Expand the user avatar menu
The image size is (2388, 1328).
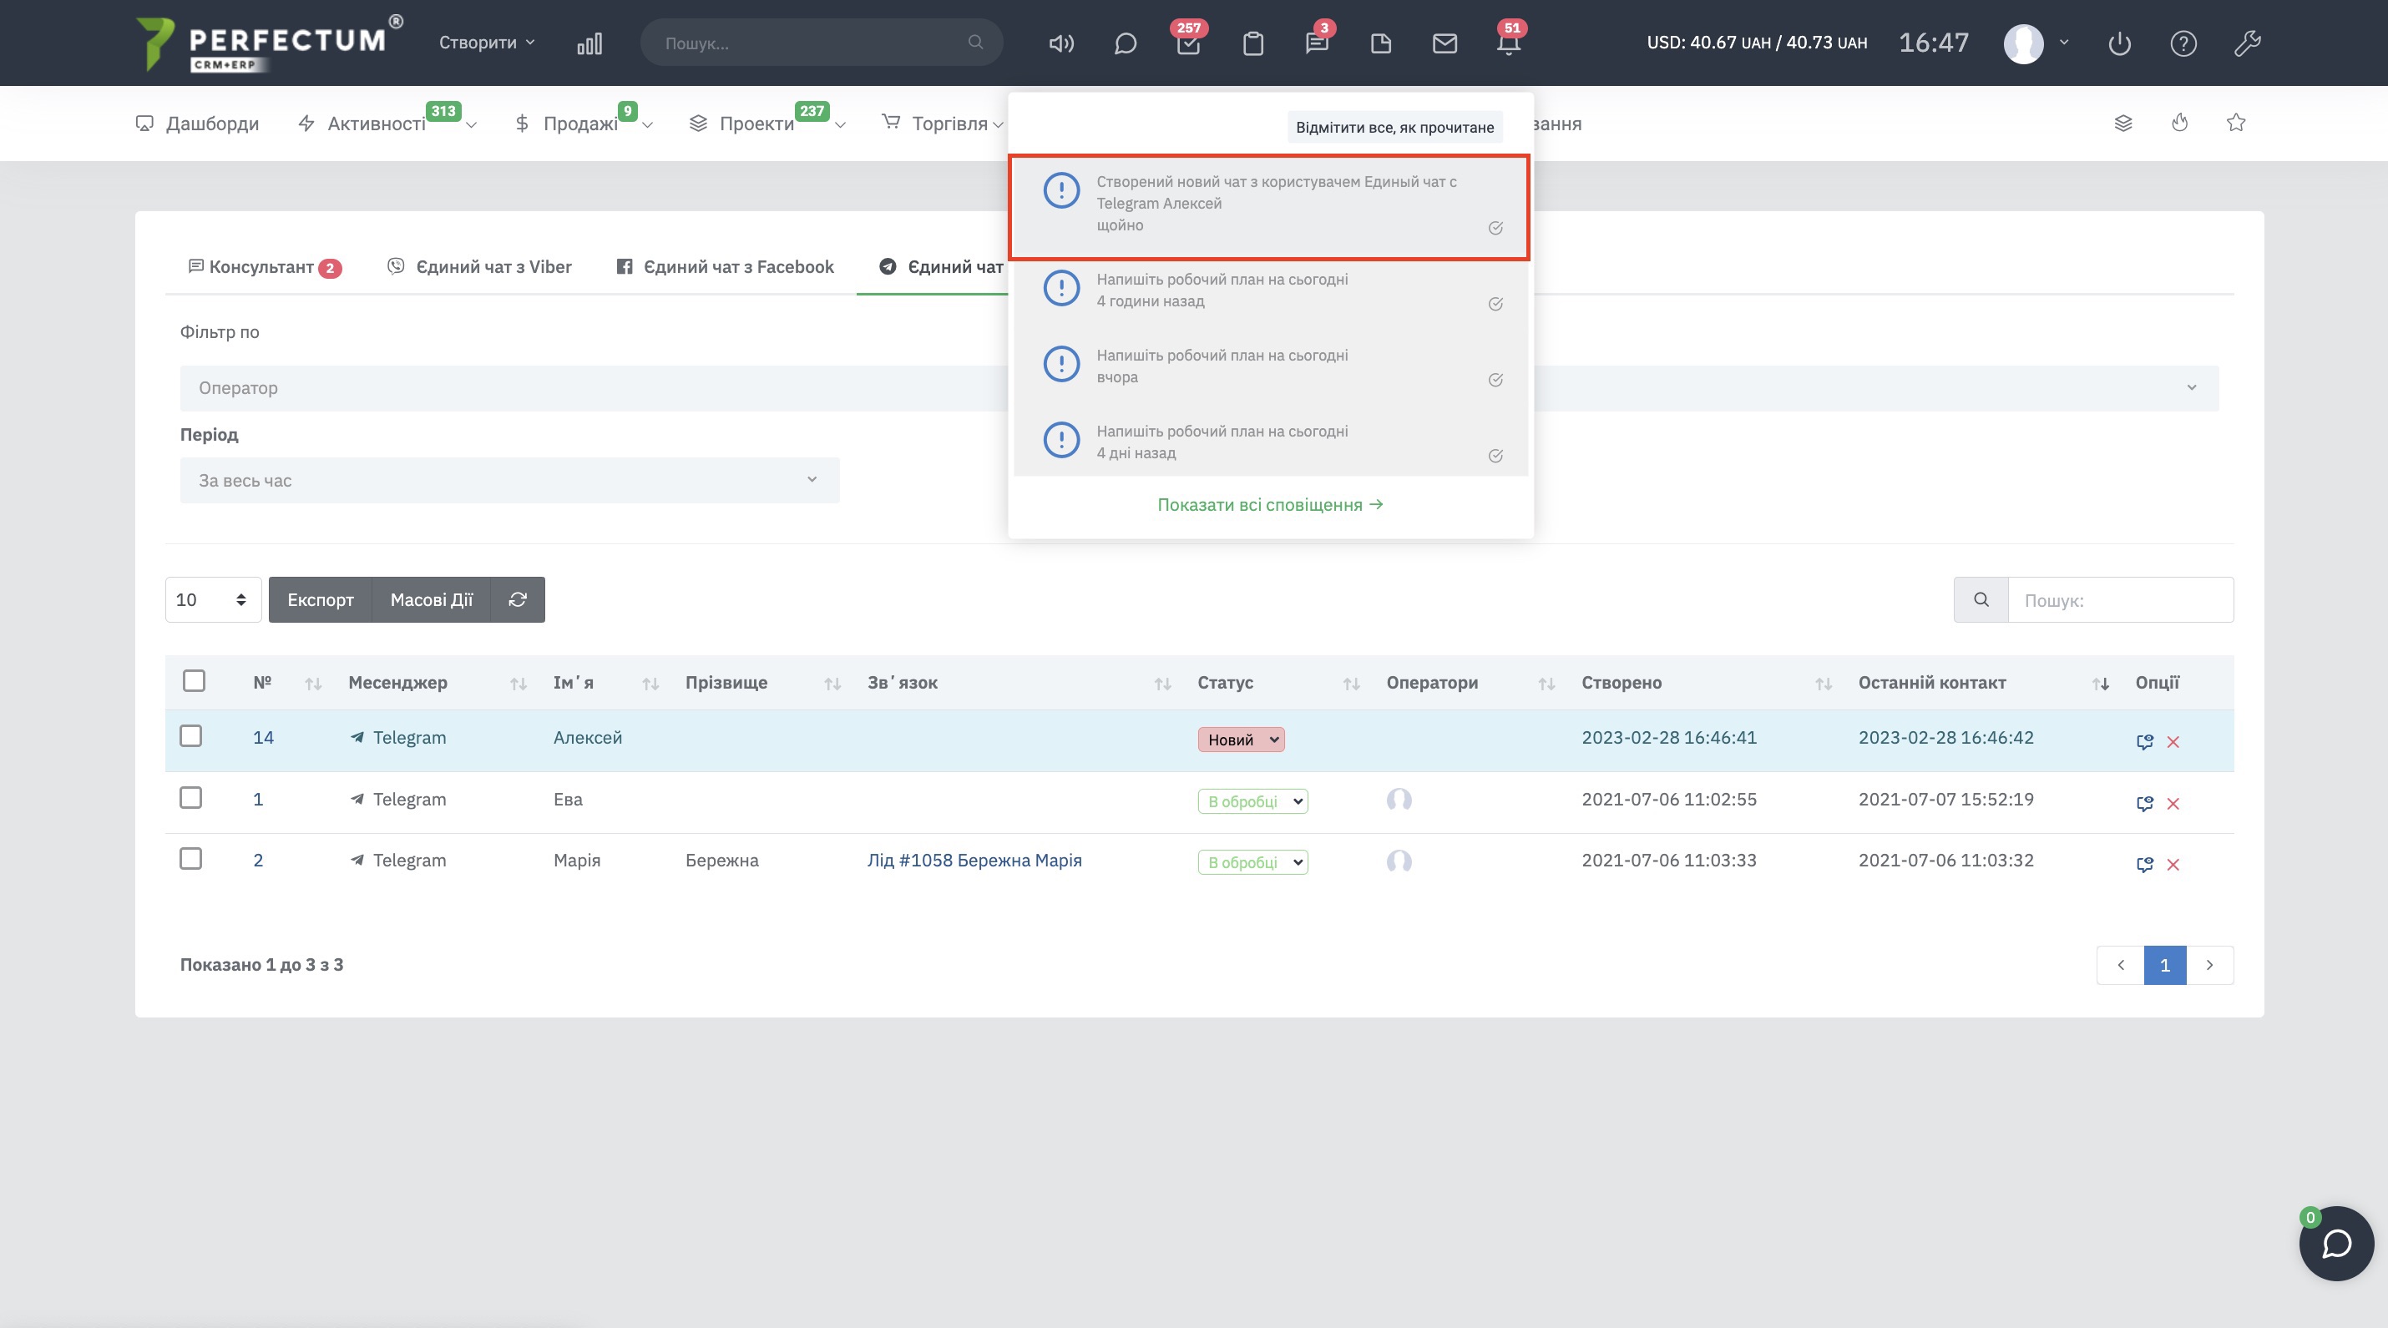[x=2036, y=43]
